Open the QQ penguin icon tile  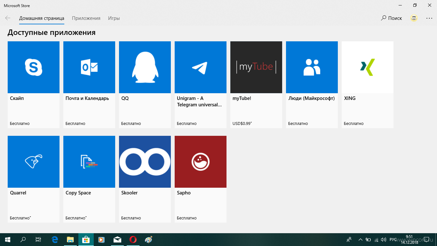coord(145,67)
